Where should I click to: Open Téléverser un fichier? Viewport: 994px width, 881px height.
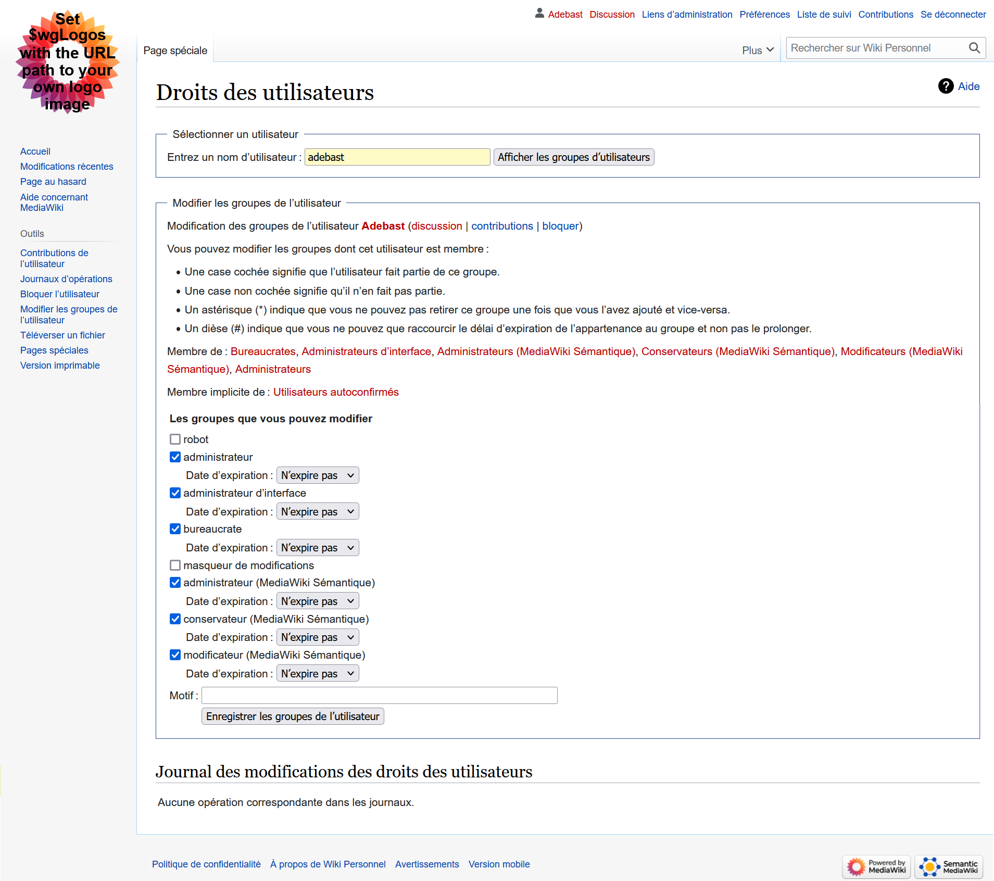tap(62, 335)
